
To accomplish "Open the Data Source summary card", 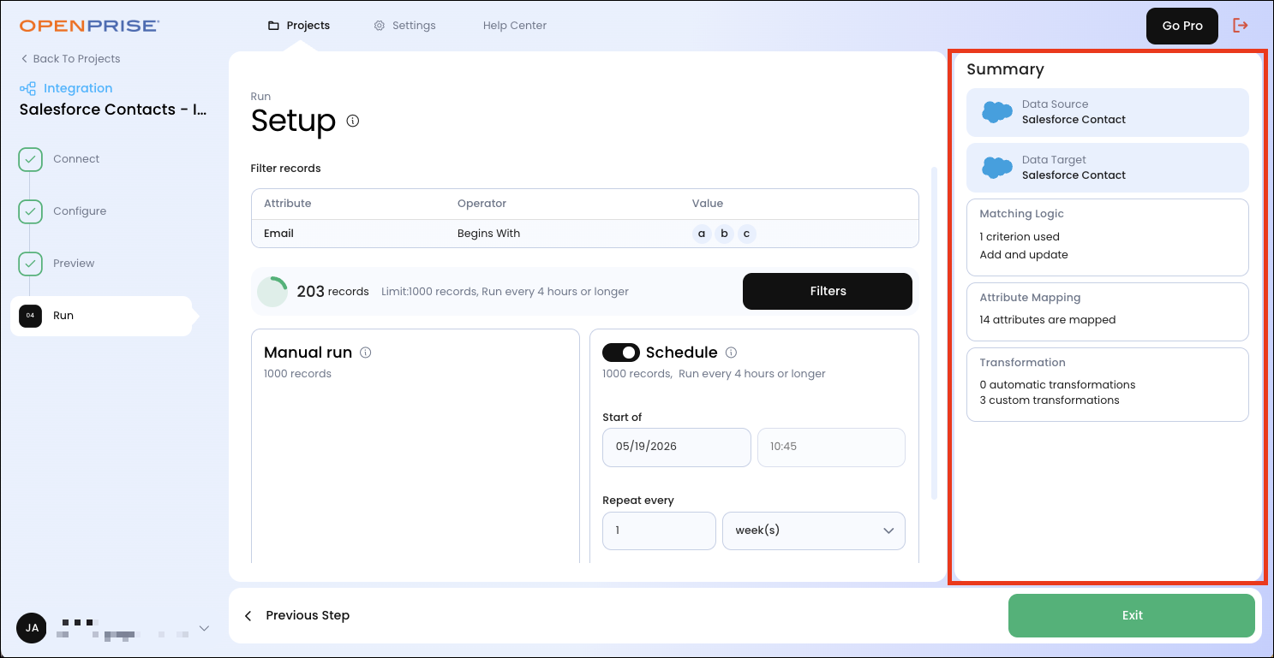I will tap(1107, 112).
